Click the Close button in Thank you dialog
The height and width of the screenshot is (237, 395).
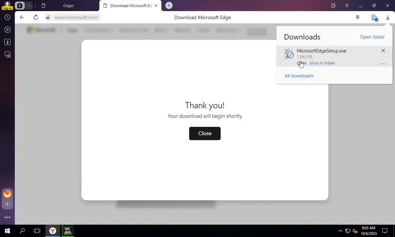point(205,133)
